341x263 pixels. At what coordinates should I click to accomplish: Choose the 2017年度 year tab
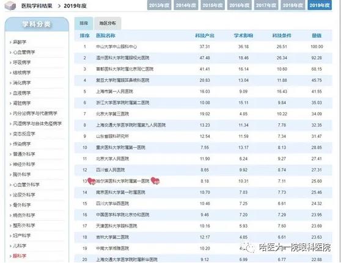pos(266,5)
